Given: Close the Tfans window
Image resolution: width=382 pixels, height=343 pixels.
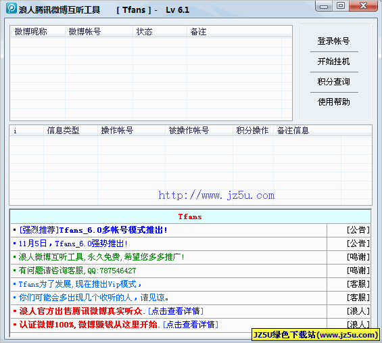Looking at the screenshot, I should pyautogui.click(x=363, y=6).
